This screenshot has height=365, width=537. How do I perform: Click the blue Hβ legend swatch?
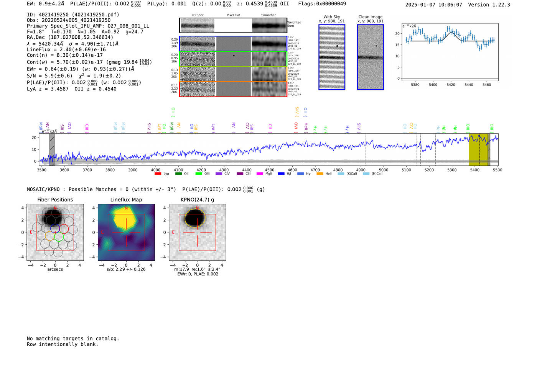pos(281,174)
